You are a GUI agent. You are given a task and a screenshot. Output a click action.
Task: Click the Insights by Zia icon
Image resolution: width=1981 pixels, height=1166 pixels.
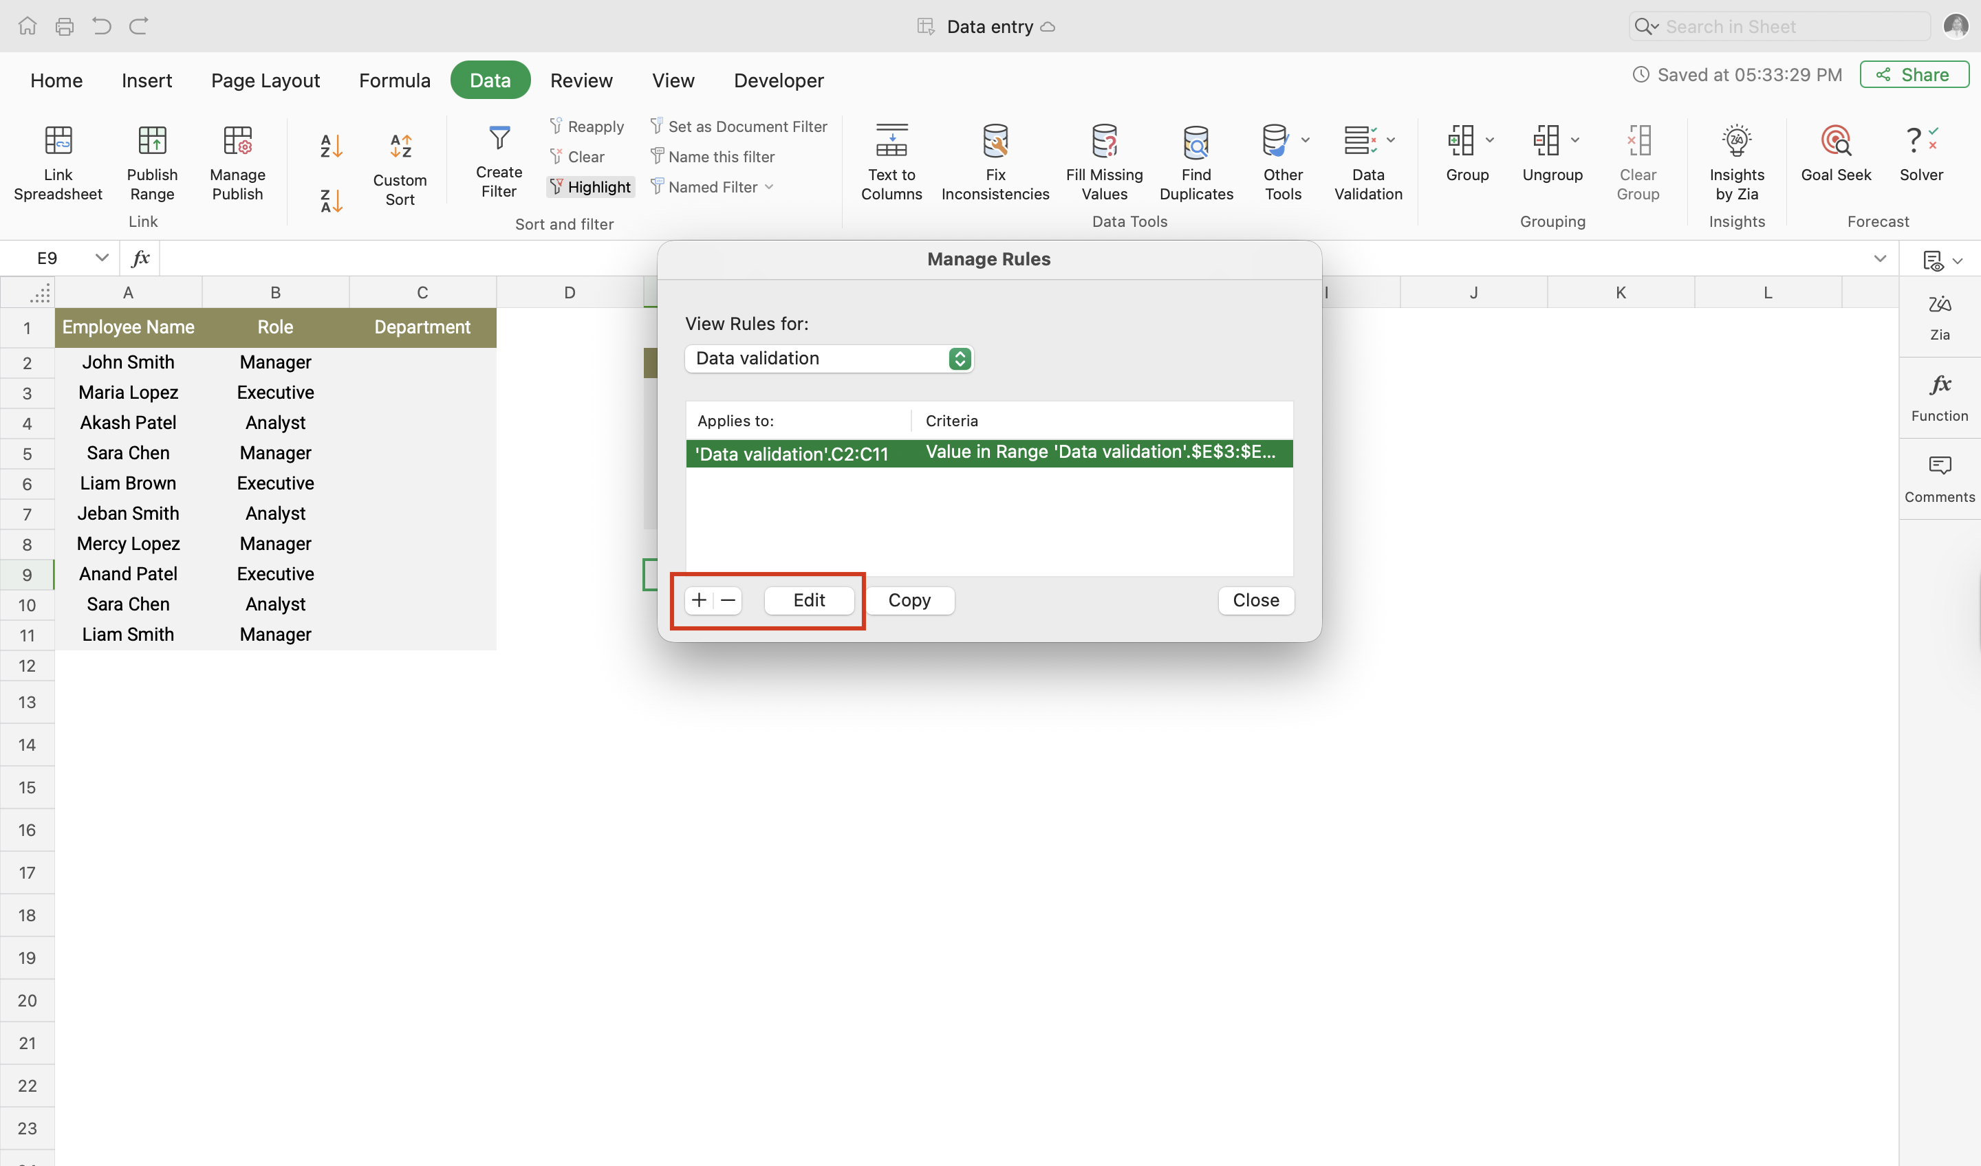1735,142
